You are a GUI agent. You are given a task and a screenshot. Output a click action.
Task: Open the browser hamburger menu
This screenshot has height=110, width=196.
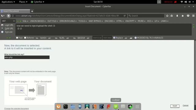click(x=193, y=16)
